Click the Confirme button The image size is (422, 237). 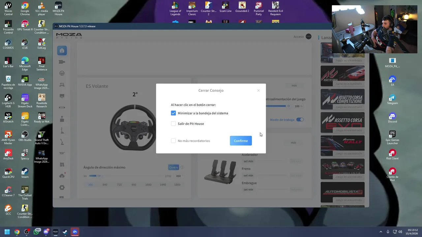coord(241,141)
